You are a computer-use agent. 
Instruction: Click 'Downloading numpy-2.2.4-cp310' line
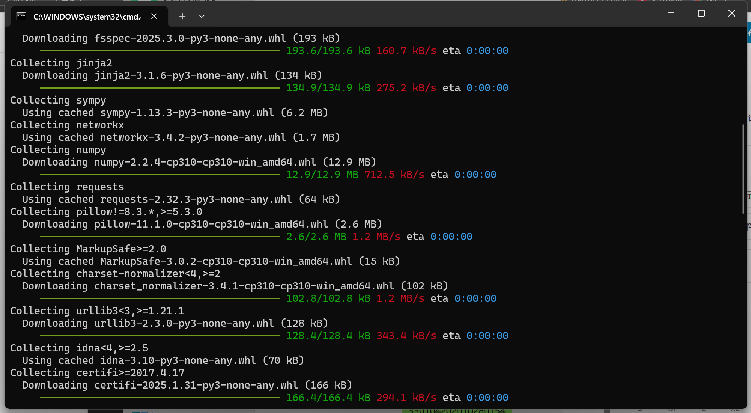pyautogui.click(x=199, y=162)
